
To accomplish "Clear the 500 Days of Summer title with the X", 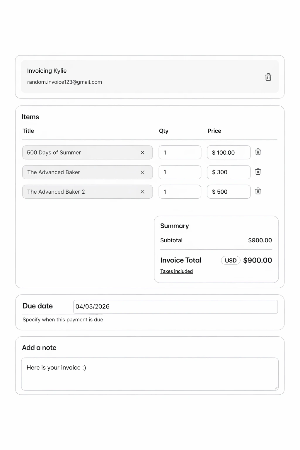I will pyautogui.click(x=143, y=152).
